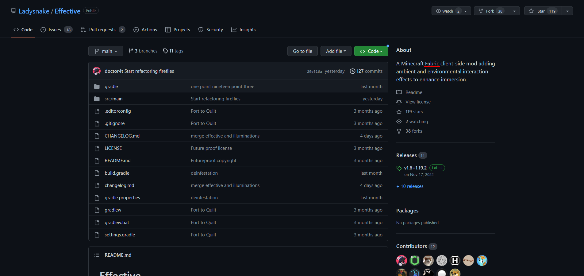Image resolution: width=584 pixels, height=276 pixels.
Task: Open the Security tab
Action: point(211,30)
